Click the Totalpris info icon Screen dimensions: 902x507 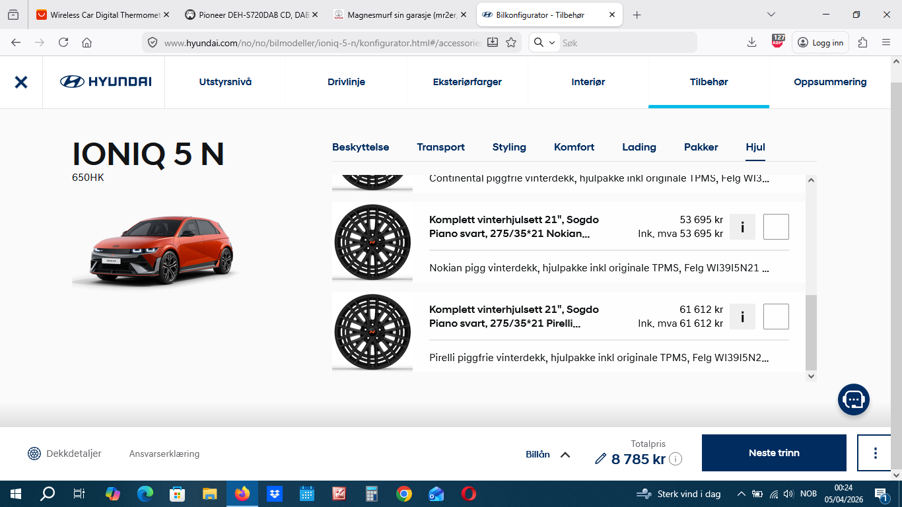[x=677, y=459]
